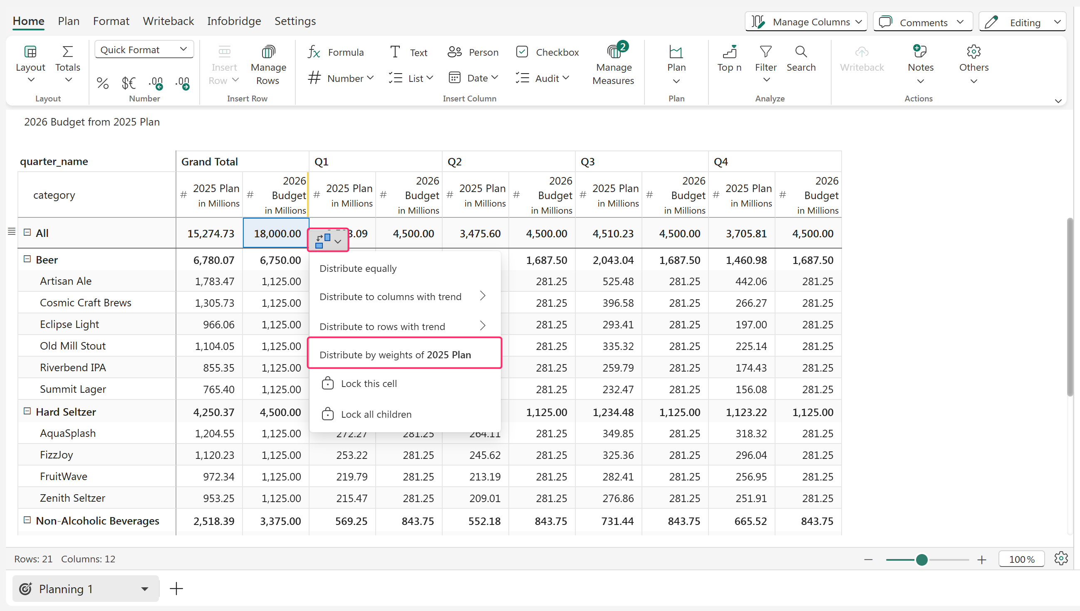Expand the Planning 1 sheet dropdown
This screenshot has height=611, width=1080.
point(144,589)
